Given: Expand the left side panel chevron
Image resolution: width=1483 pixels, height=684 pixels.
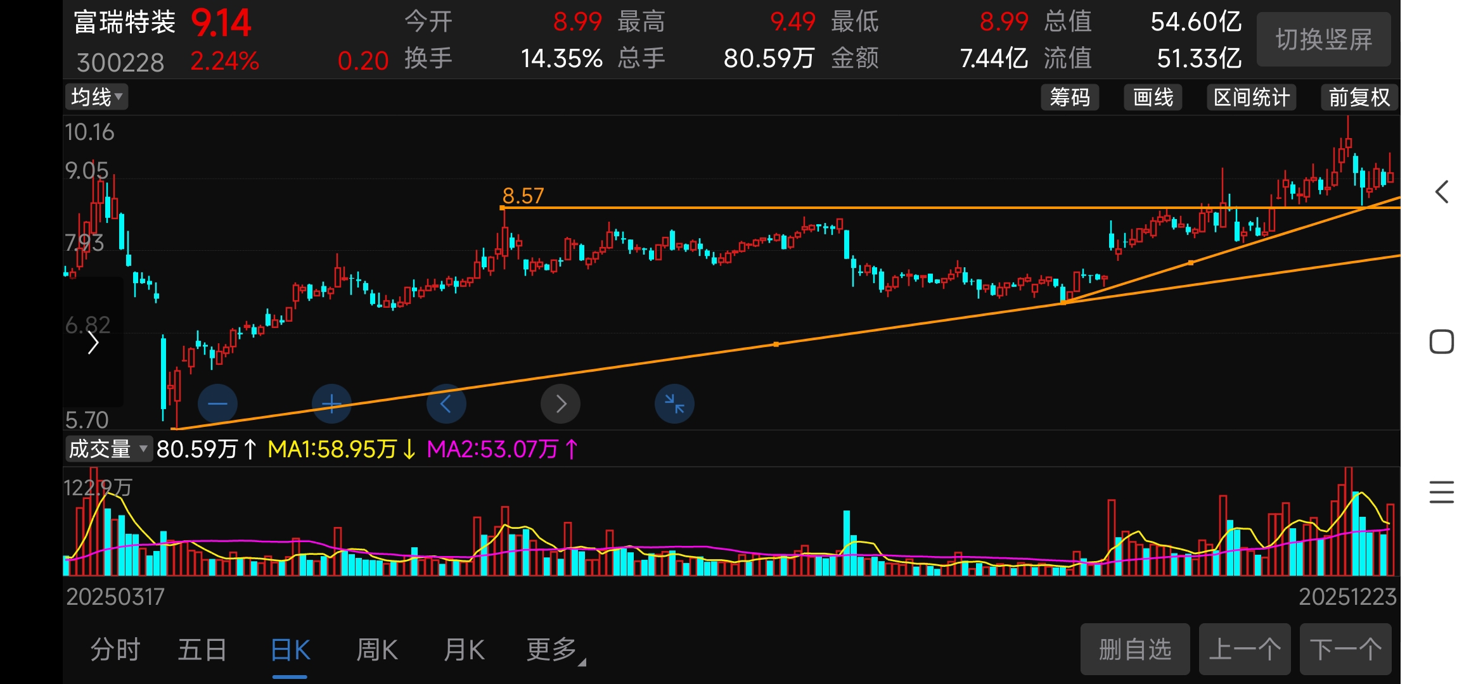Looking at the screenshot, I should (x=93, y=343).
